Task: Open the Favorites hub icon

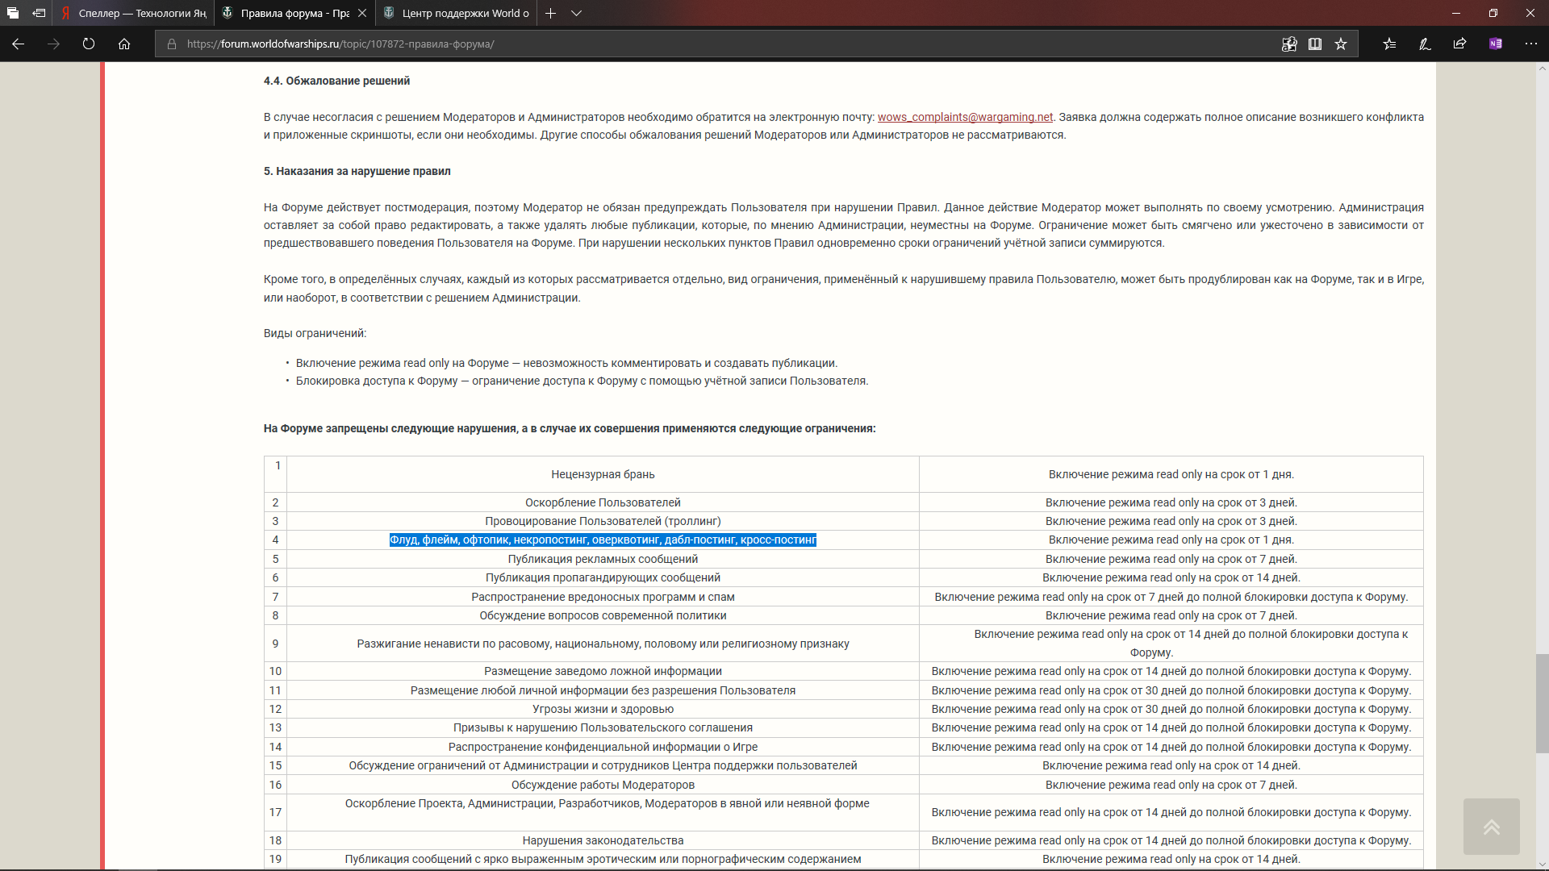Action: point(1389,44)
